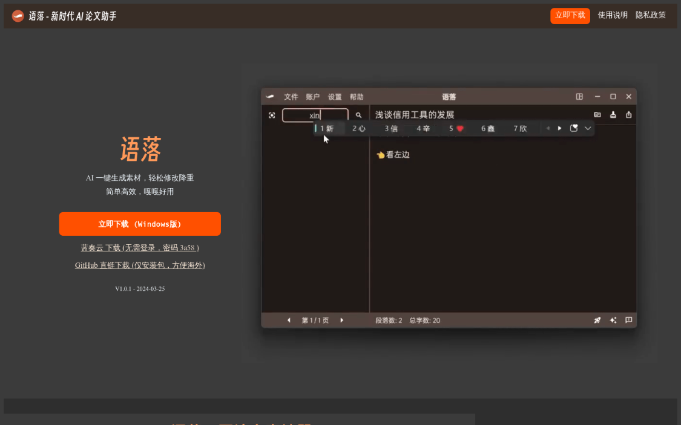Viewport: 681px width, 425px height.
Task: Click the share/export icon top right
Action: coord(628,114)
